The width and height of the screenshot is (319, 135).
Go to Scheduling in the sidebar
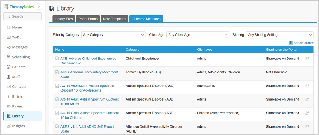(x=21, y=57)
